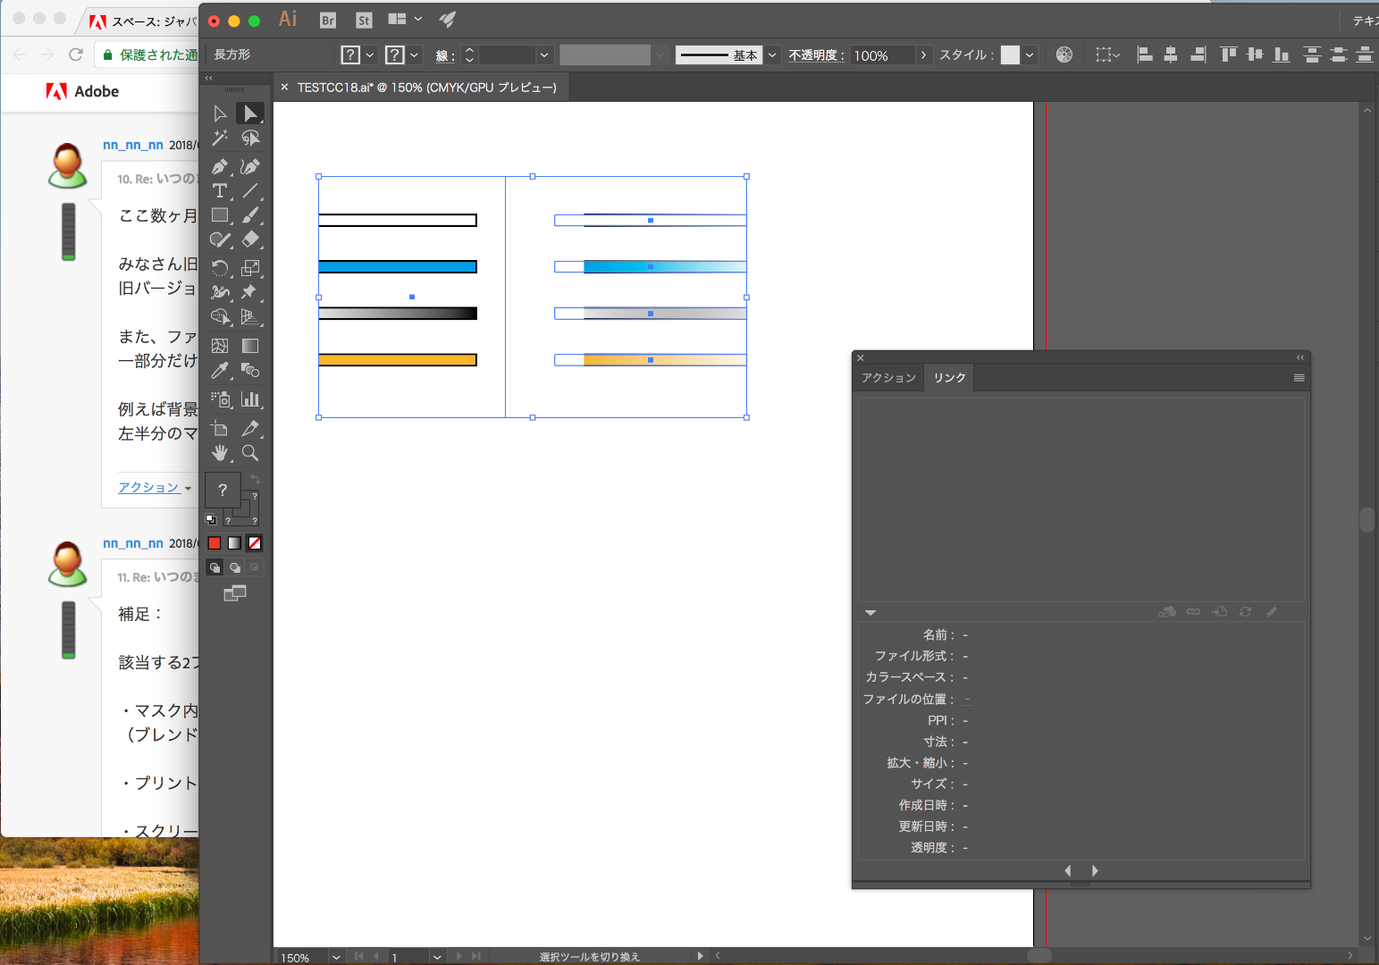Viewport: 1379px width, 965px height.
Task: Select the Paintbrush tool
Action: (250, 215)
